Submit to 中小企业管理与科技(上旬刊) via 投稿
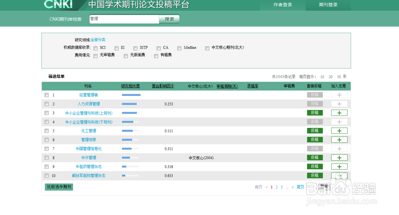Screen dimensions: 399x215 click(315, 113)
